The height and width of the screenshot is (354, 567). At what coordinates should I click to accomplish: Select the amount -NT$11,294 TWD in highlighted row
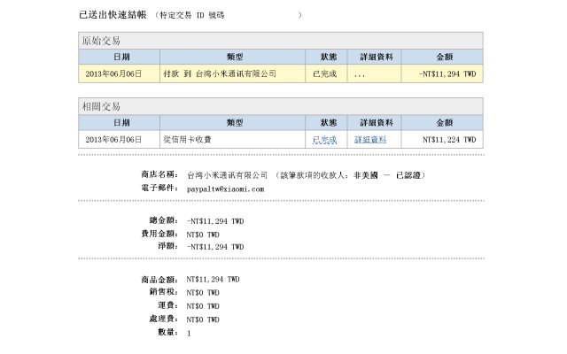(447, 74)
